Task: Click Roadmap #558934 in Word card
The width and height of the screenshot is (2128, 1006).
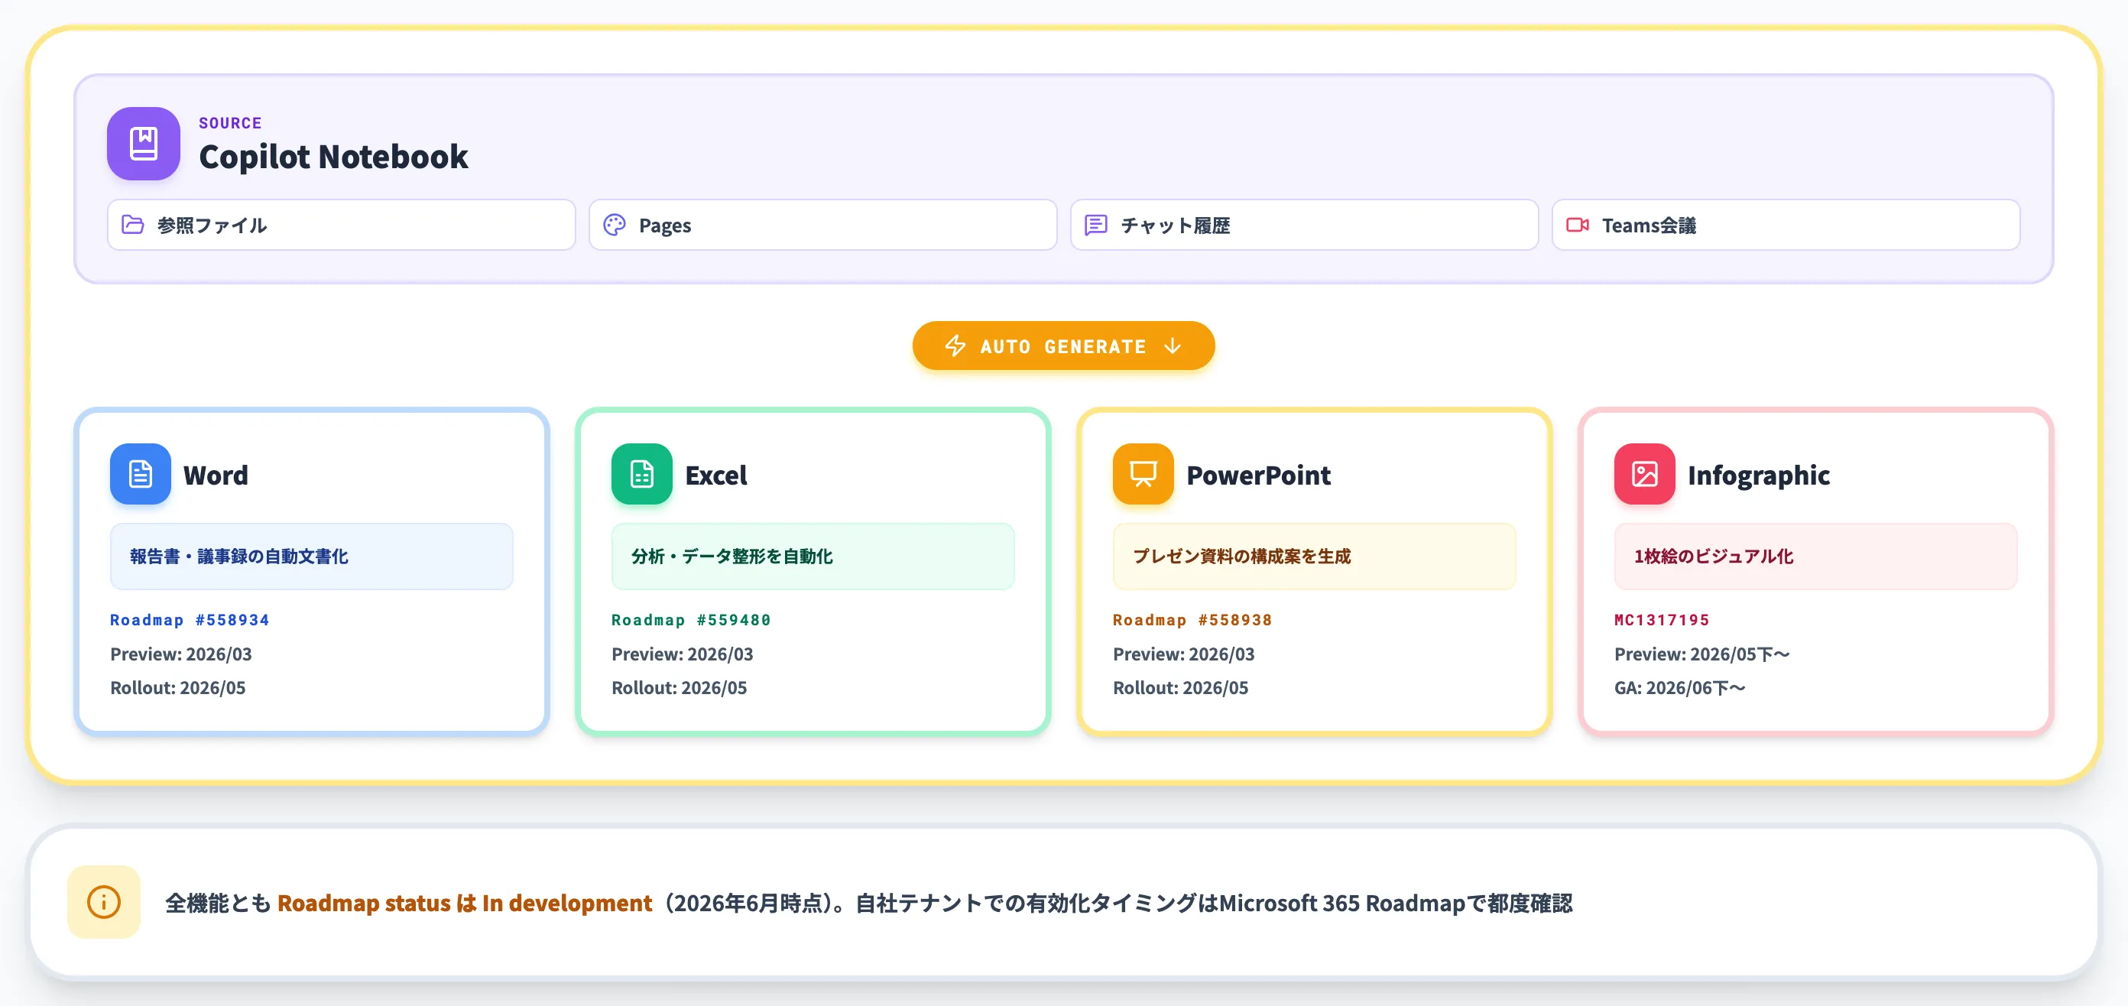Action: pos(190,619)
